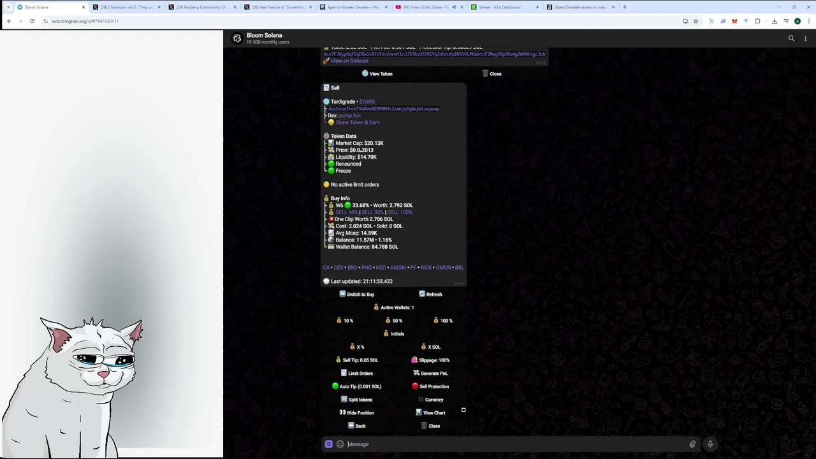The image size is (816, 459).
Task: Open the GMGN link
Action: click(443, 268)
